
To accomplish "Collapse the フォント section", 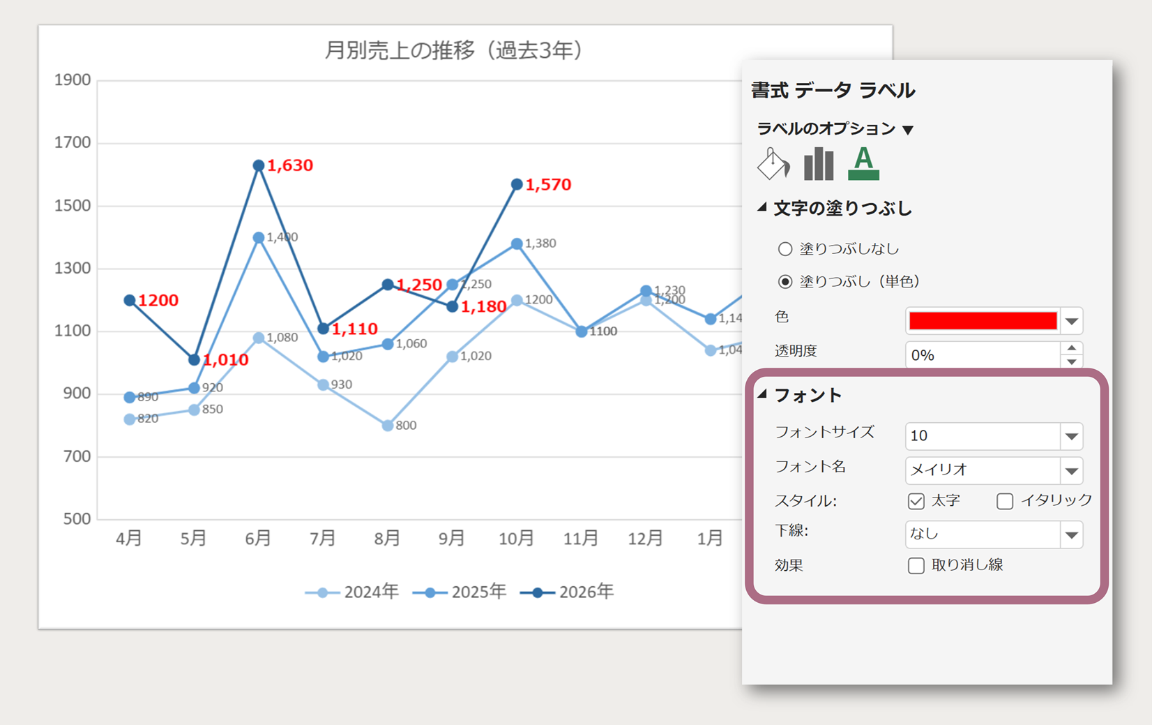I will [x=762, y=394].
